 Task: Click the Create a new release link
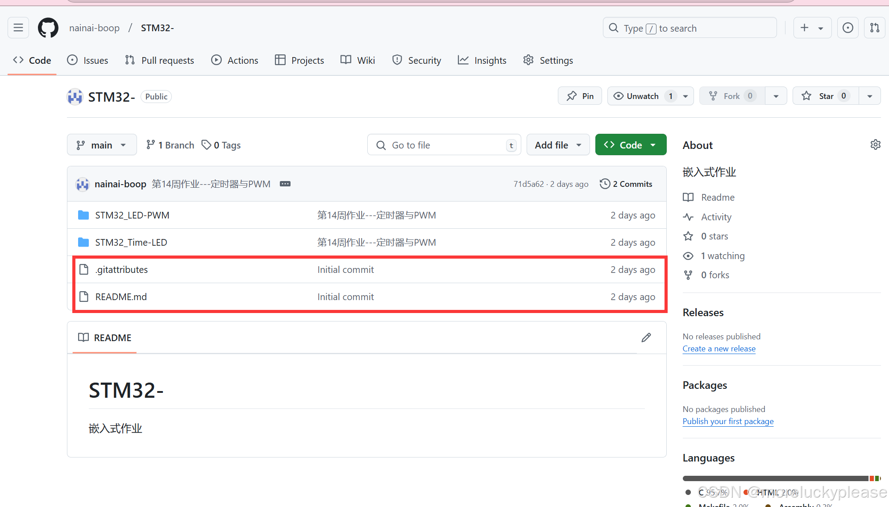tap(719, 349)
